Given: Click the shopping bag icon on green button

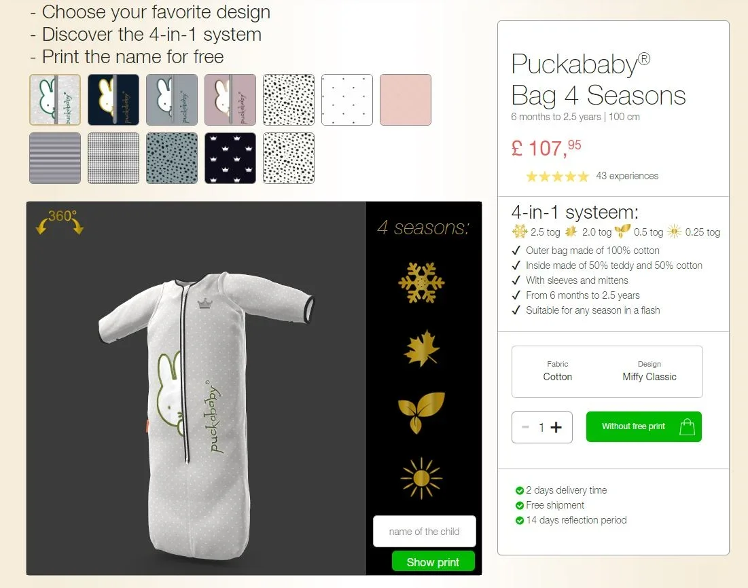Looking at the screenshot, I should (687, 427).
